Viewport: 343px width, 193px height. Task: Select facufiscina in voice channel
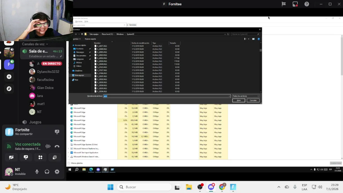coord(45,80)
